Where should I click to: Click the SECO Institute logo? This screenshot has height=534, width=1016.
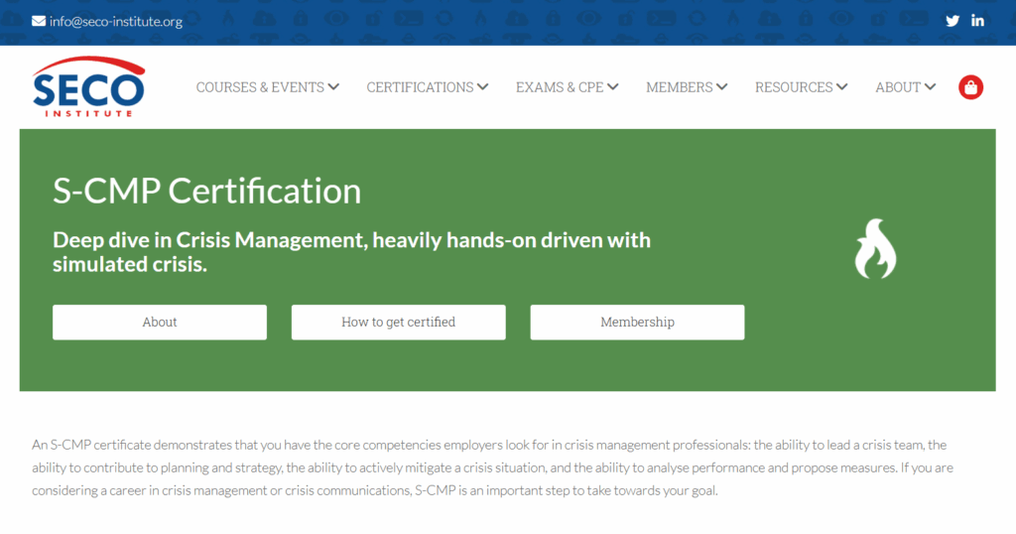point(88,86)
